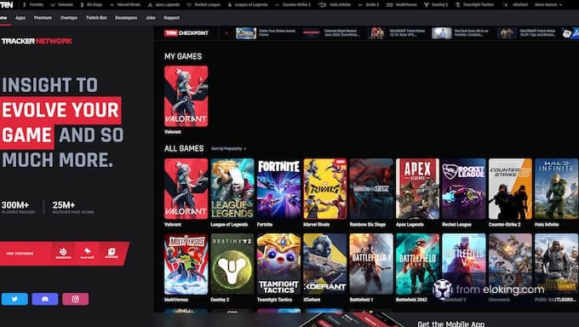Open Rocket League from the top game bar

[x=204, y=5]
